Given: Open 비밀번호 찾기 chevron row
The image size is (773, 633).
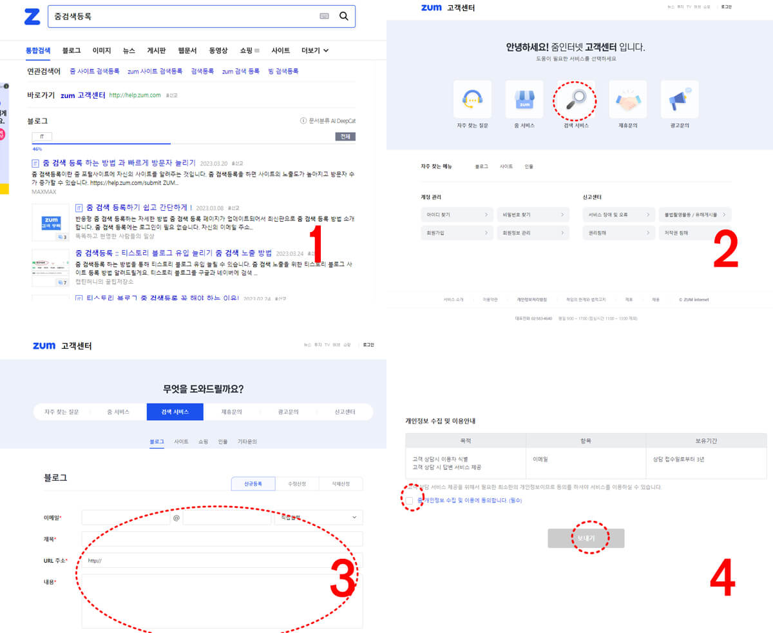Looking at the screenshot, I should pyautogui.click(x=533, y=214).
